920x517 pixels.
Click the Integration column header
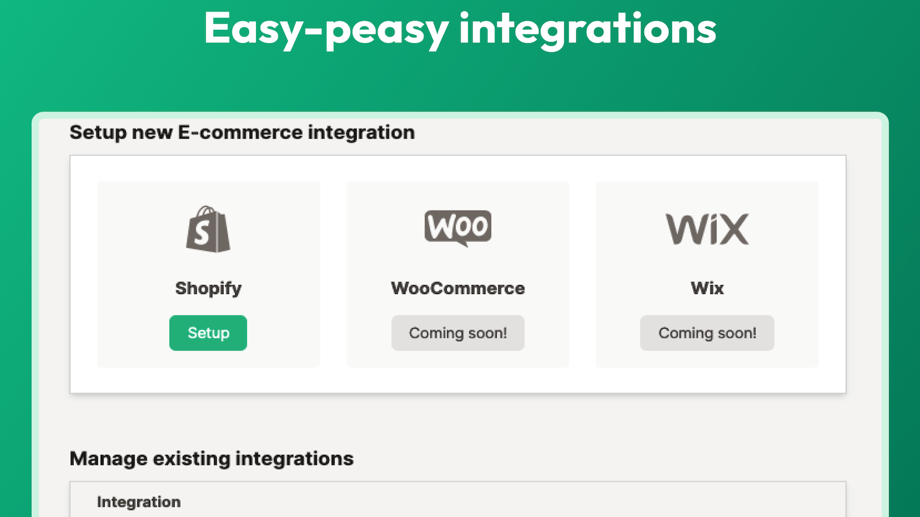click(139, 501)
